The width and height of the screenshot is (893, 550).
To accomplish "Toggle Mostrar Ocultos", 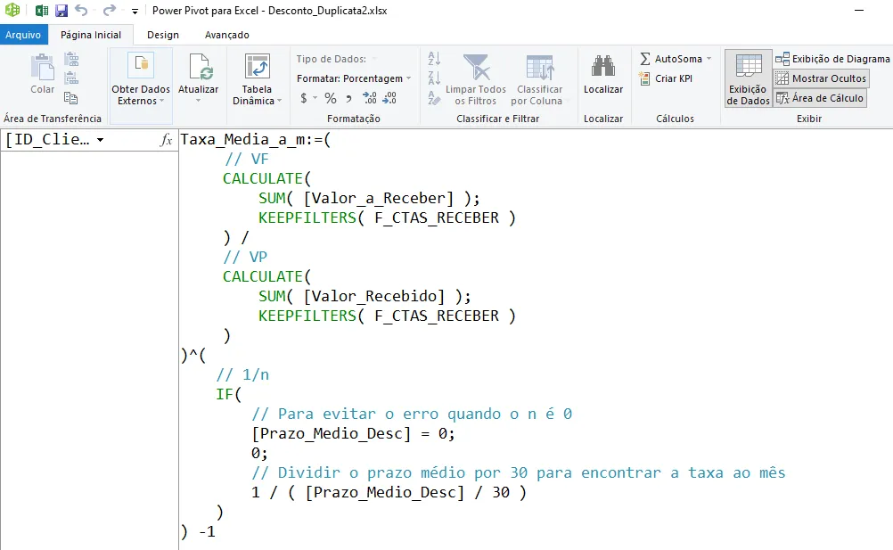I will (x=821, y=78).
